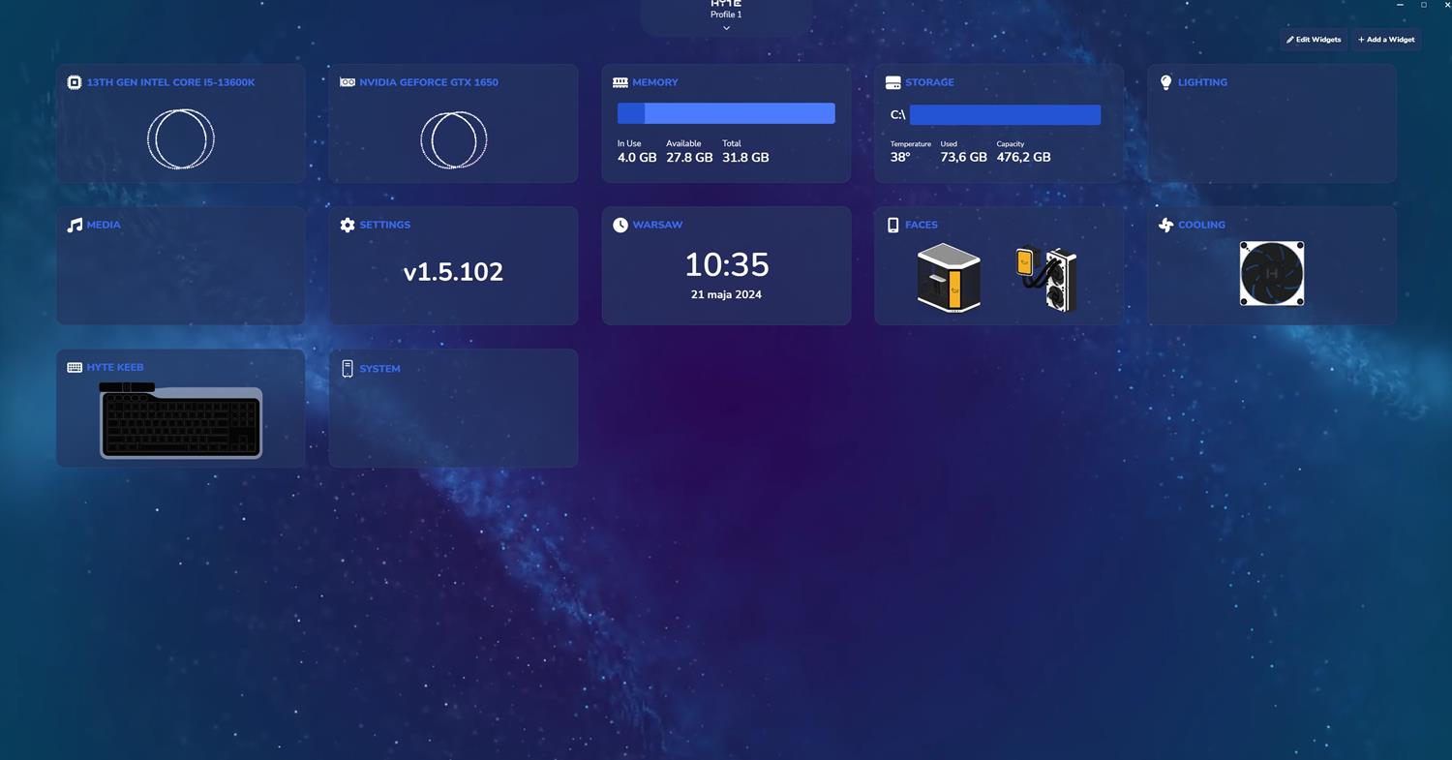
Task: Click the C:\ storage usage bar
Action: (x=1005, y=115)
